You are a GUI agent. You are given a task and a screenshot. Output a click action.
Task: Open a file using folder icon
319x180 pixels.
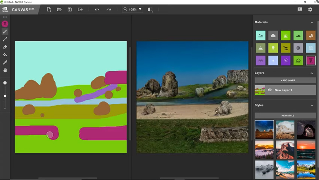59,9
